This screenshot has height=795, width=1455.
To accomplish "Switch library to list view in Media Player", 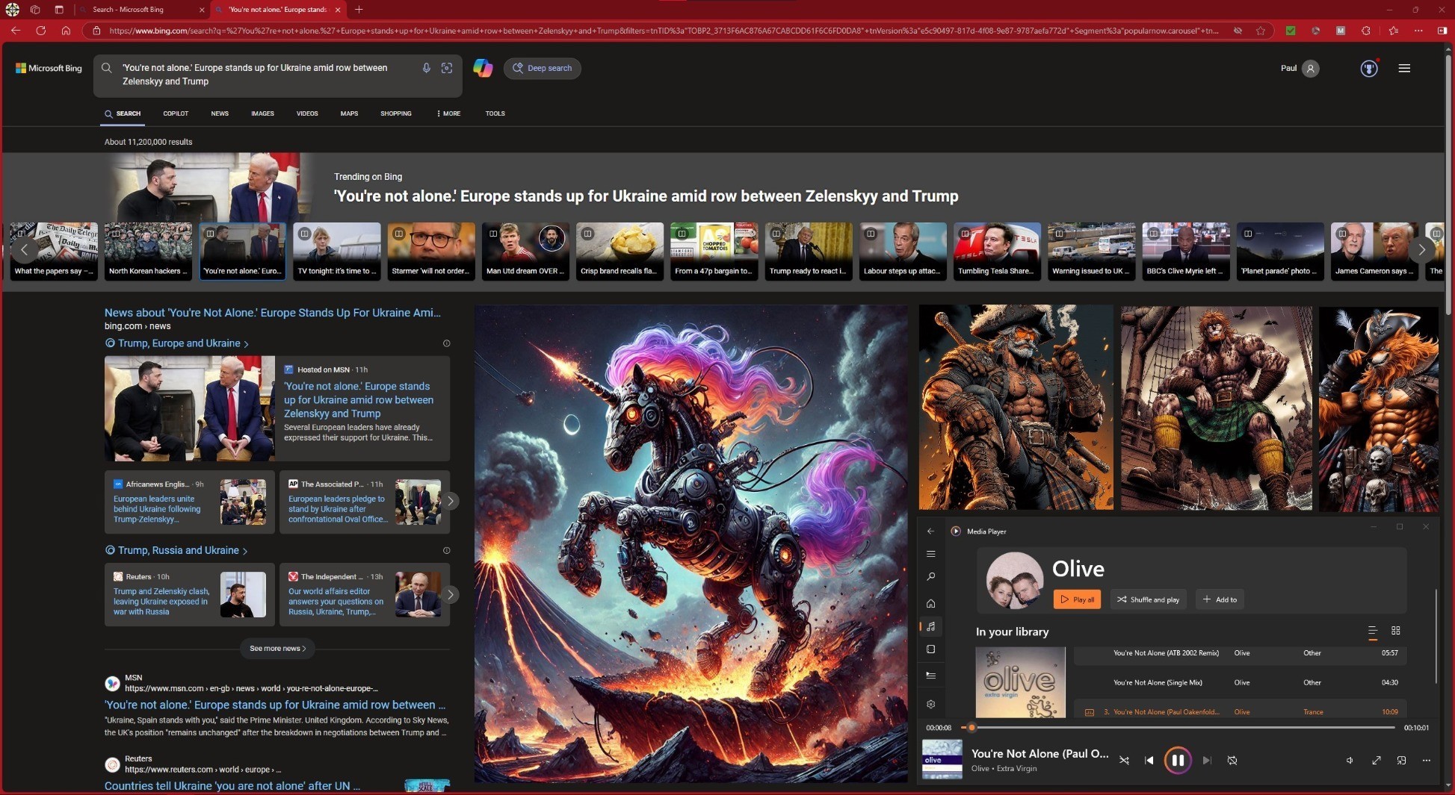I will point(1372,632).
